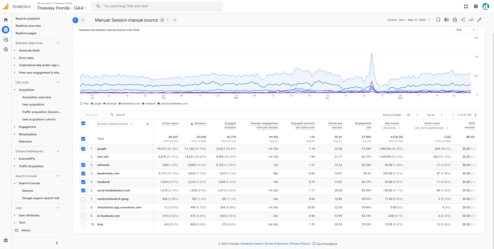Open Realtime overview
This screenshot has width=494, height=249.
click(28, 26)
